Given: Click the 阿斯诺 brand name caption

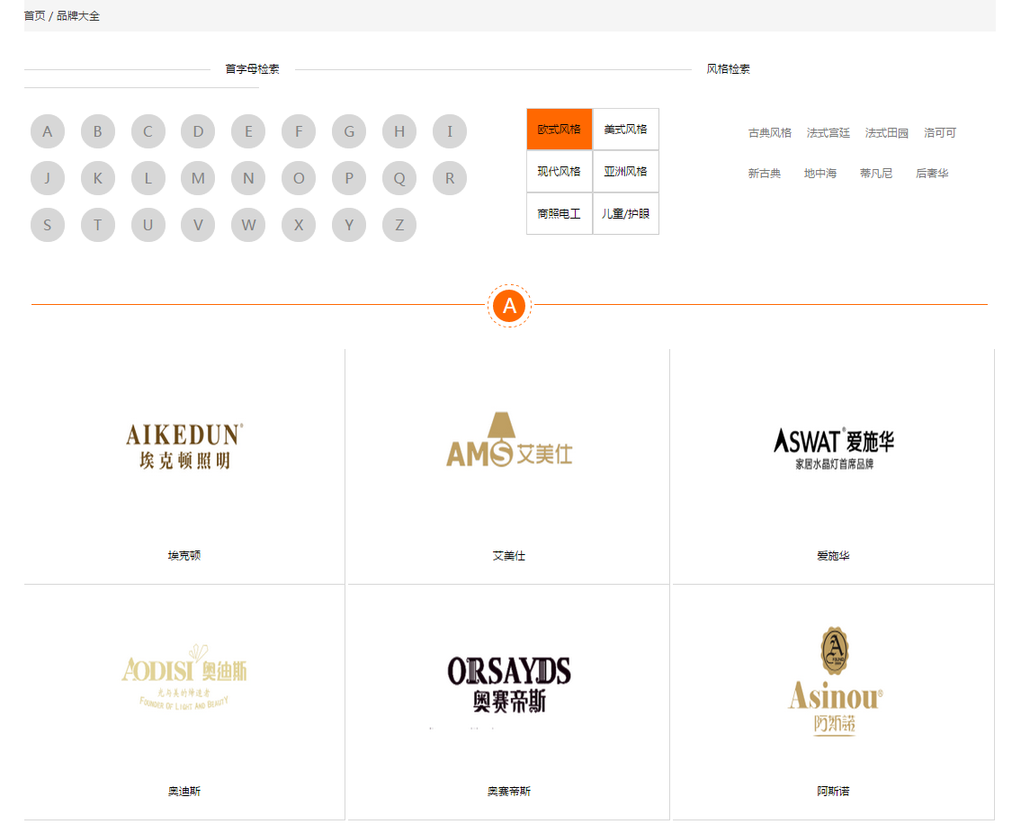Looking at the screenshot, I should (x=833, y=791).
